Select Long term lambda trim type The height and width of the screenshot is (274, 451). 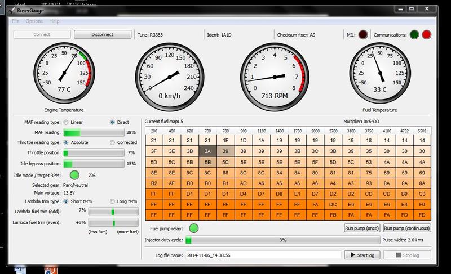(x=112, y=201)
